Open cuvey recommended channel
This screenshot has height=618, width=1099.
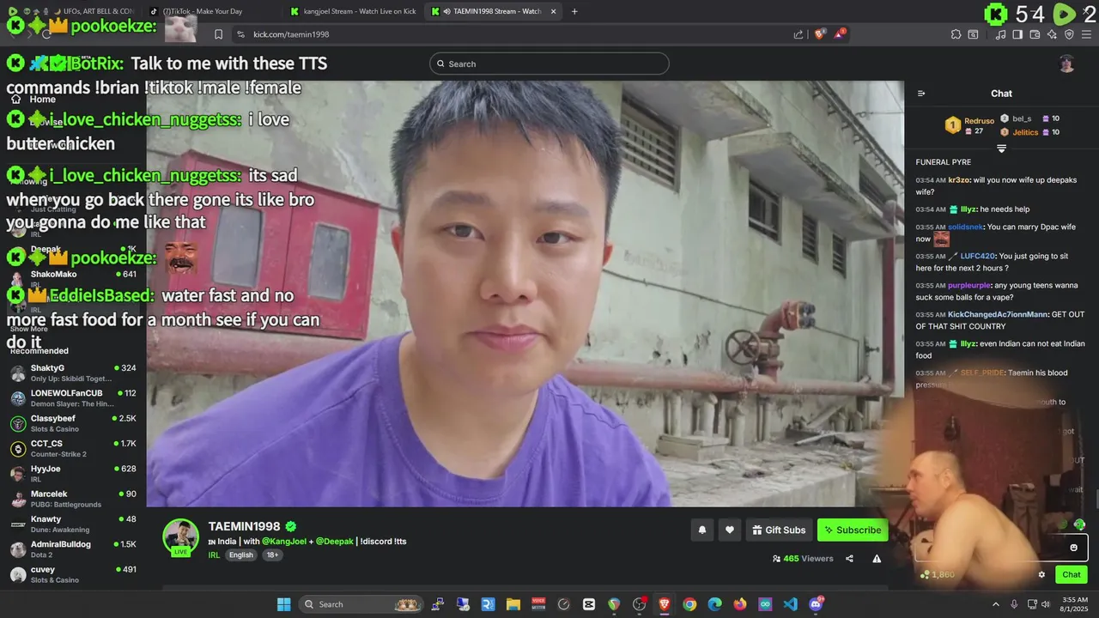click(x=73, y=574)
